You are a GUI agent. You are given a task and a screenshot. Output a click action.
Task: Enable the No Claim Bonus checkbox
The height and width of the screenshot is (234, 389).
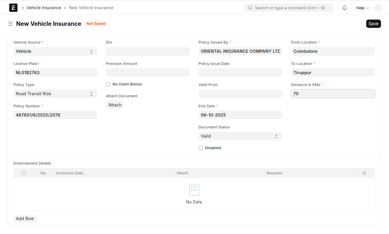tap(108, 84)
